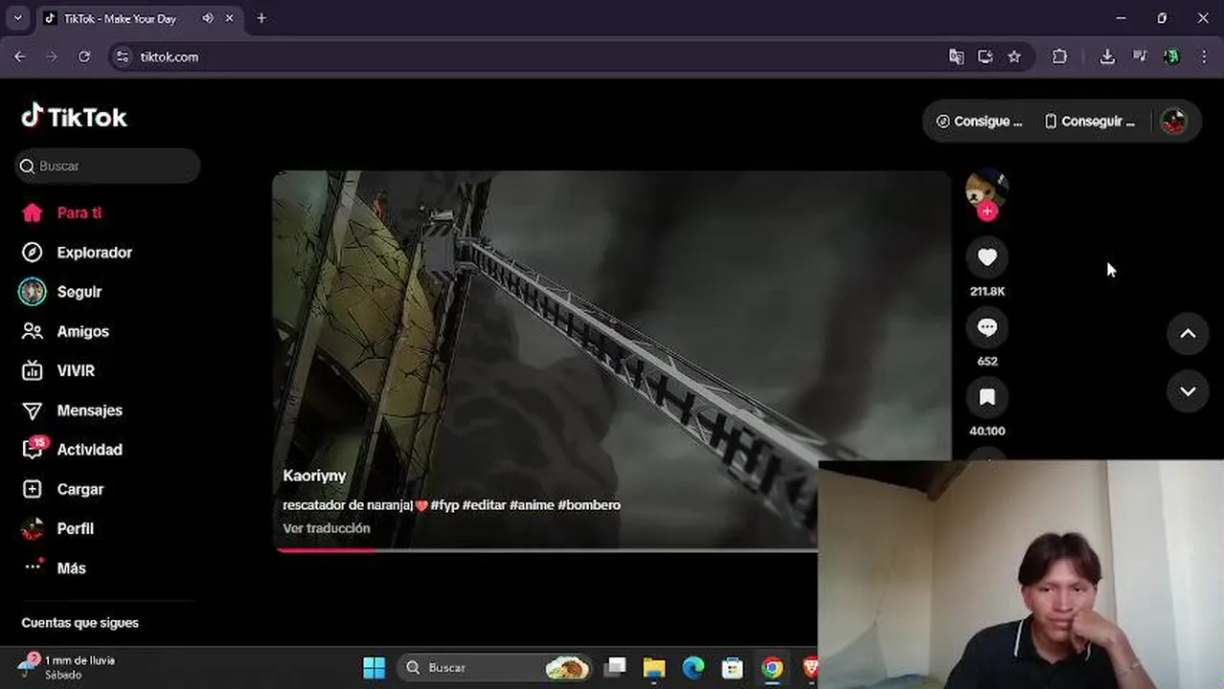
Task: Click the TikTok logo
Action: point(75,117)
